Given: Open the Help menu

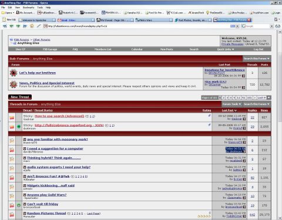Looking at the screenshot, I should click(x=48, y=8).
